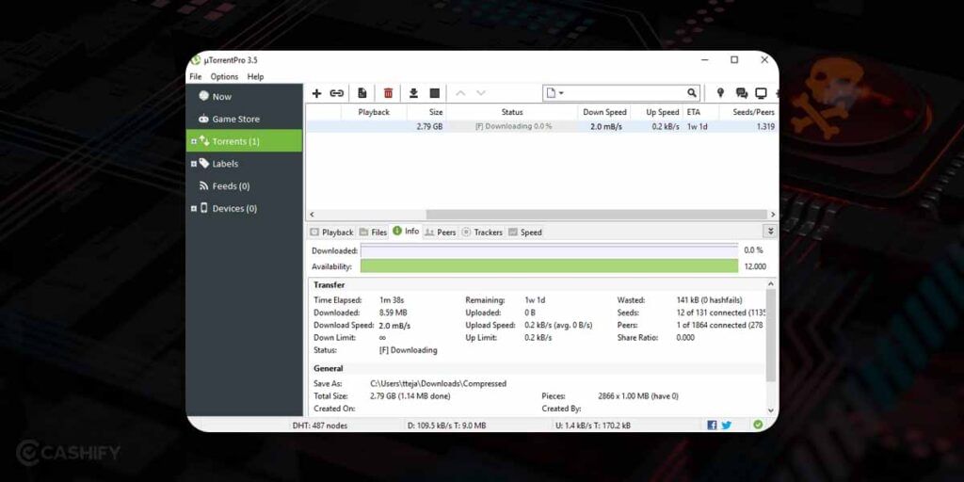Click Add Torrent from URL link icon

tap(336, 93)
